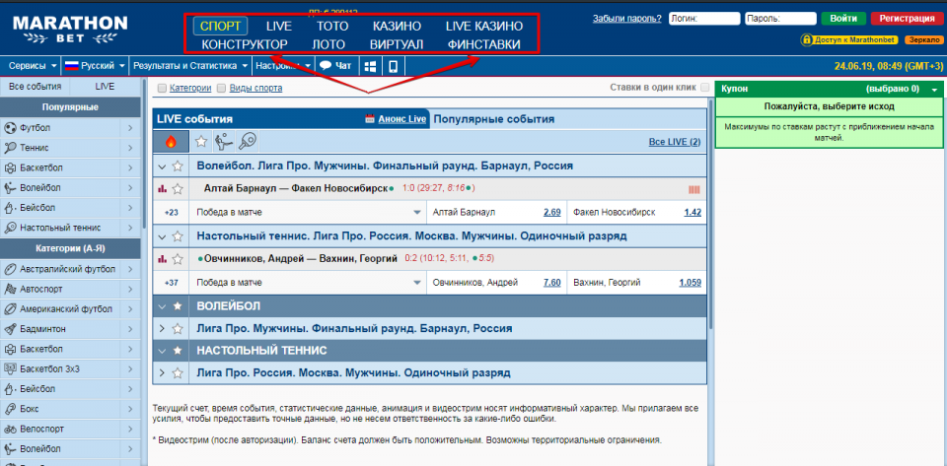Open statistics chart for Алтай Барнаул match

pos(162,188)
